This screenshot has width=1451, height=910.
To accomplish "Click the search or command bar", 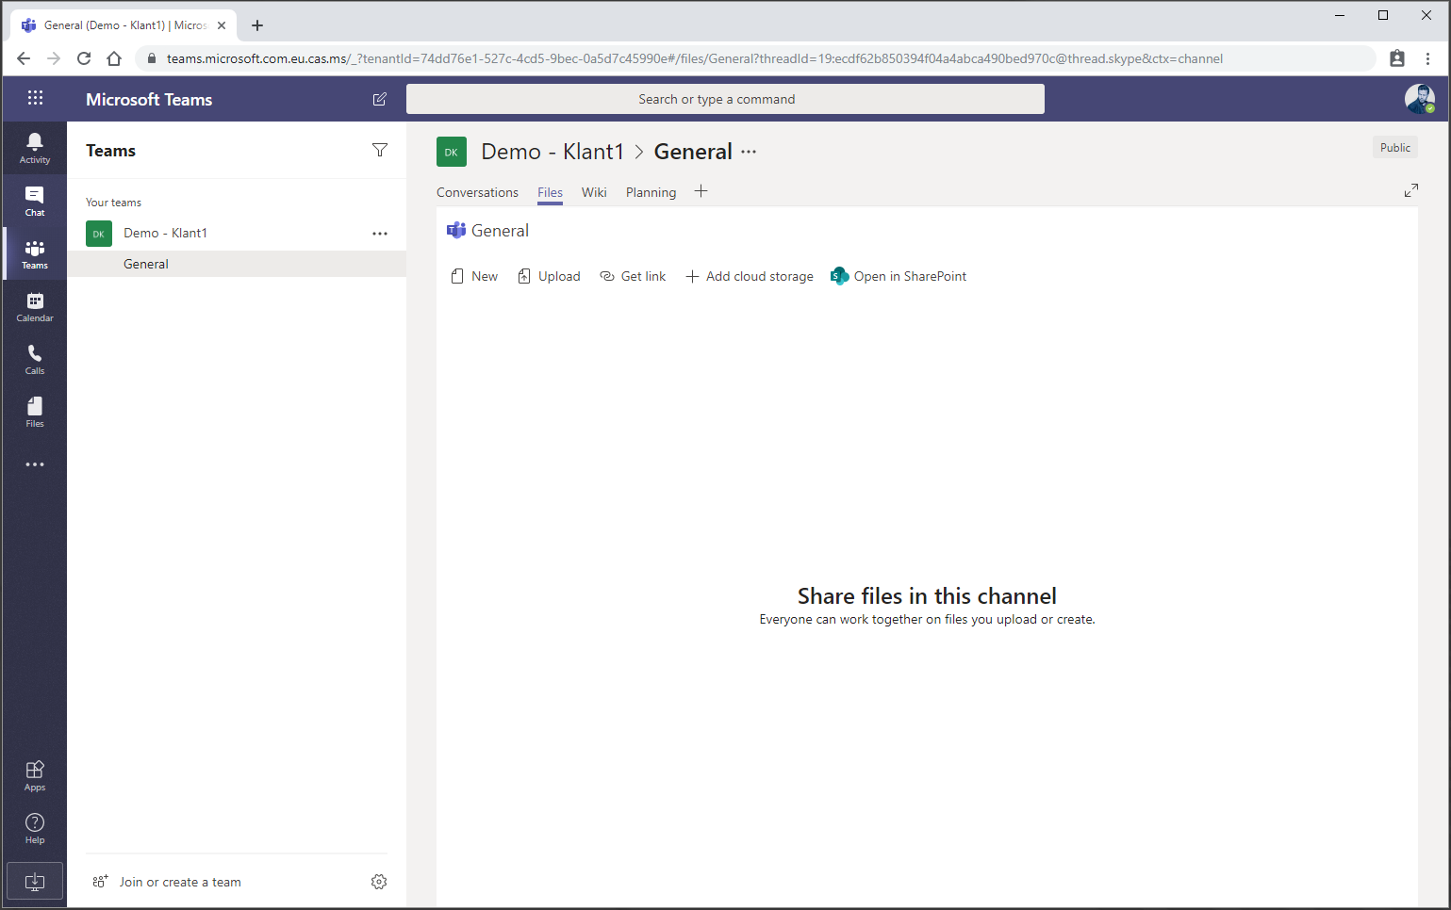I will pyautogui.click(x=724, y=98).
